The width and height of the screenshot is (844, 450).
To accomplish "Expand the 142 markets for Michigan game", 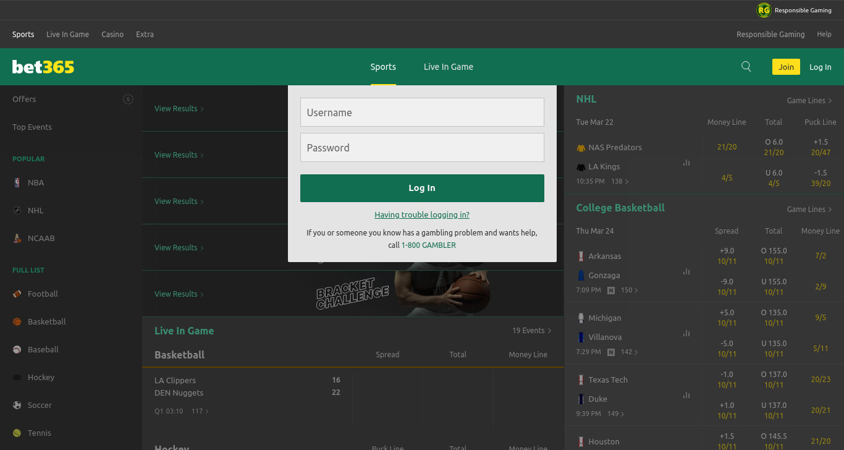I will point(630,352).
